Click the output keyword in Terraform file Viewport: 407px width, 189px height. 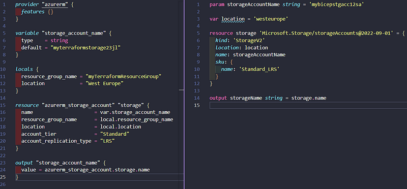tap(24, 163)
